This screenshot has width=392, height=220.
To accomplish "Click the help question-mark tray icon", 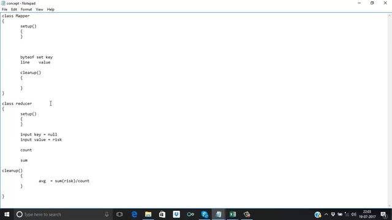I will (318, 215).
